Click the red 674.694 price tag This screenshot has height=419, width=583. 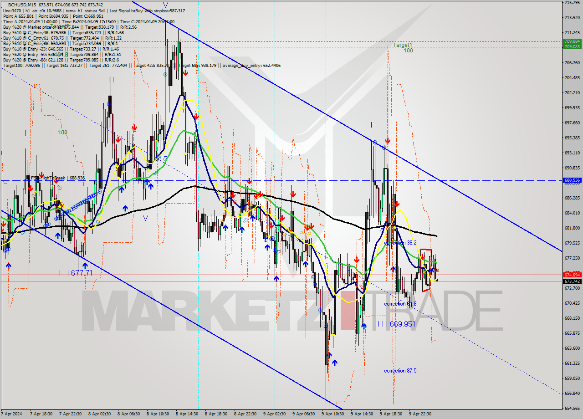pyautogui.click(x=572, y=275)
